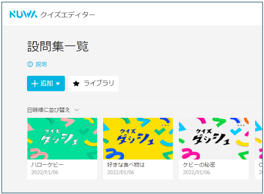Click the plus icon on 追加 button
Screen dimensions: 264x194
click(x=34, y=84)
